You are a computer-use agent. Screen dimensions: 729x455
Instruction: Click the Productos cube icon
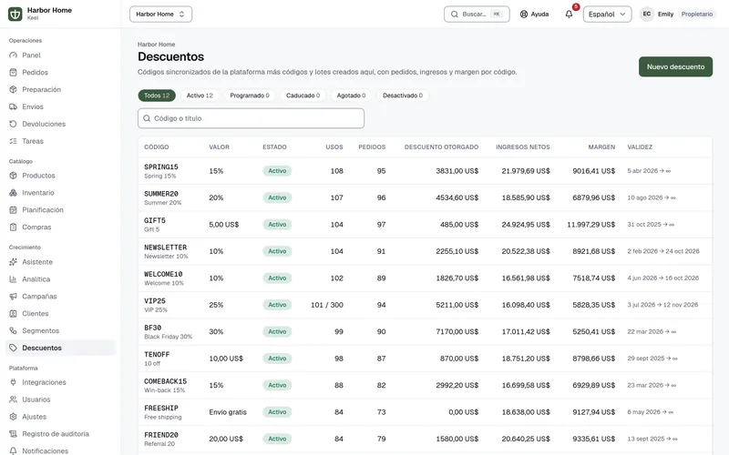click(13, 176)
